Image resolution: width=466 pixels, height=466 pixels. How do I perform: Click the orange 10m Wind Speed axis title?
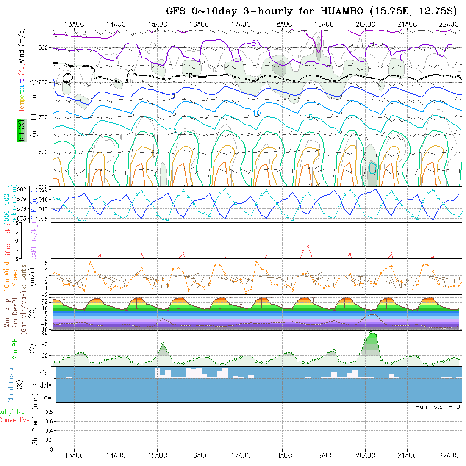click(11, 276)
